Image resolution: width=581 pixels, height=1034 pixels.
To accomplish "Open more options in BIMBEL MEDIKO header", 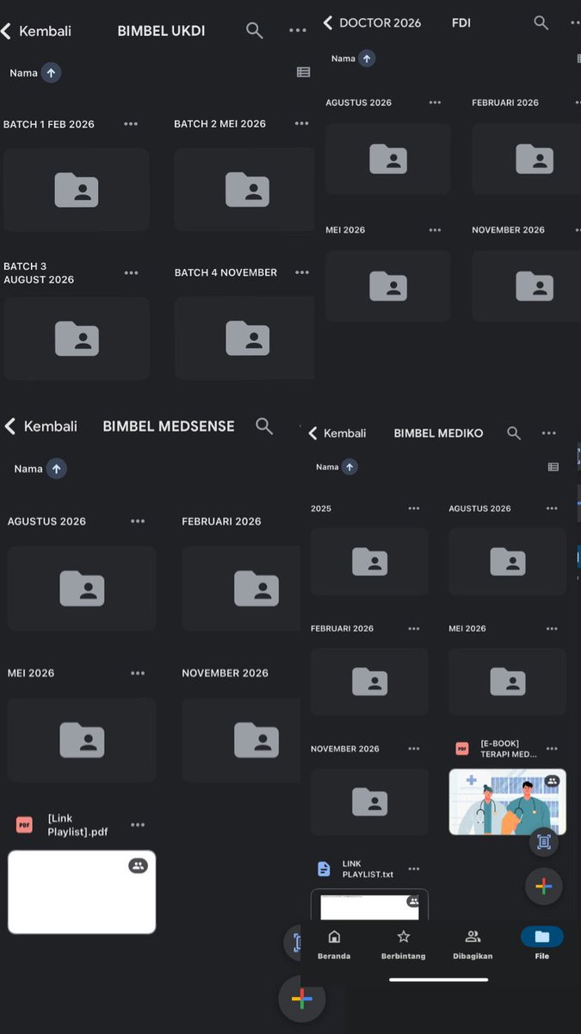I will tap(548, 433).
